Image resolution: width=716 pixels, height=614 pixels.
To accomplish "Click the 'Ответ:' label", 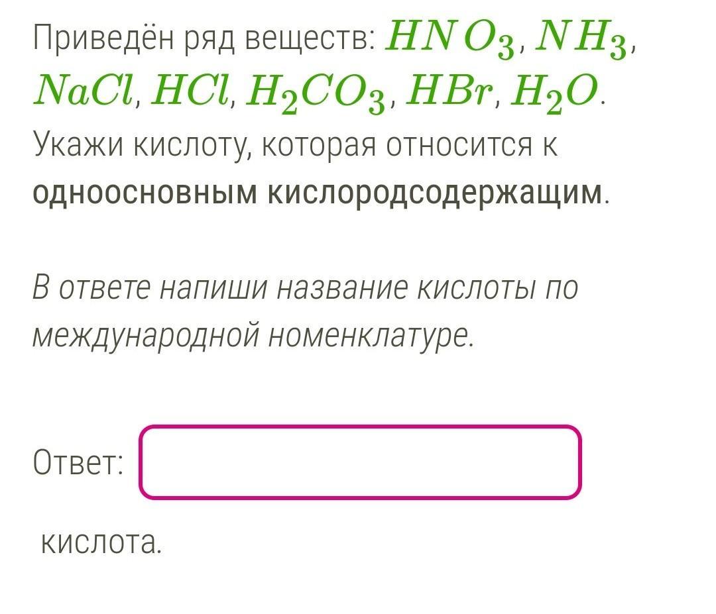I will pos(78,462).
